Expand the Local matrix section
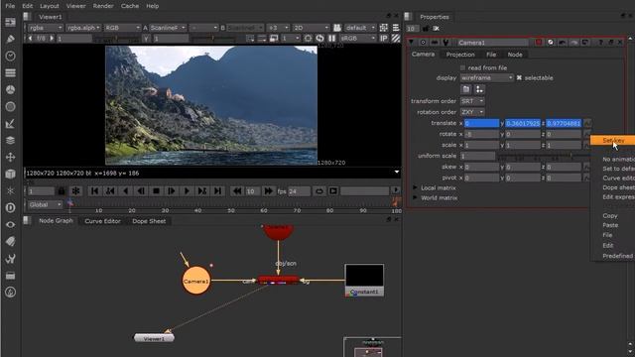635x357 pixels. coord(415,187)
